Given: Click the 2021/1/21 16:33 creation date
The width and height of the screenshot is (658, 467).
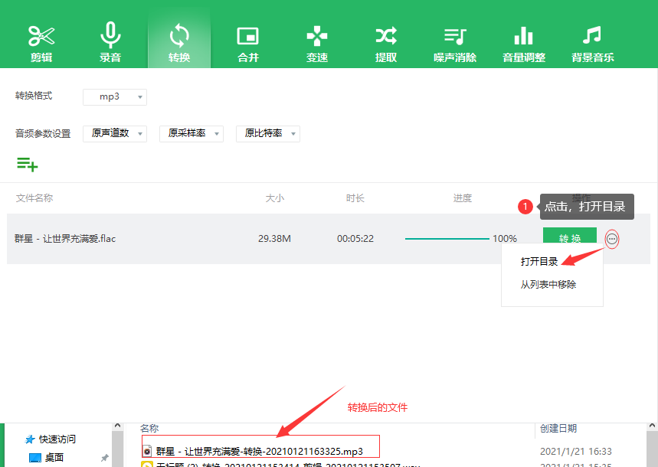Looking at the screenshot, I should point(575,452).
